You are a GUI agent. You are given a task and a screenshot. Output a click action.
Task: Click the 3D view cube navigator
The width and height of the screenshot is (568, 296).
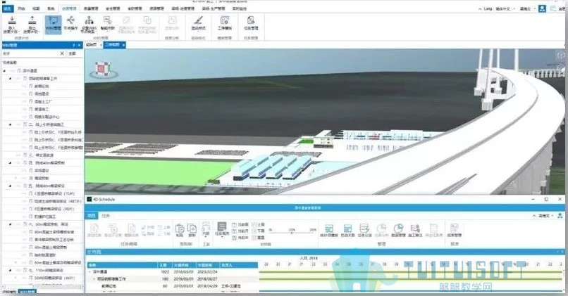(103, 69)
